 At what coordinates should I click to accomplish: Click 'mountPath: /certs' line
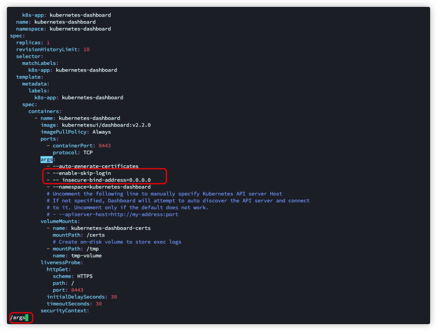[78, 235]
